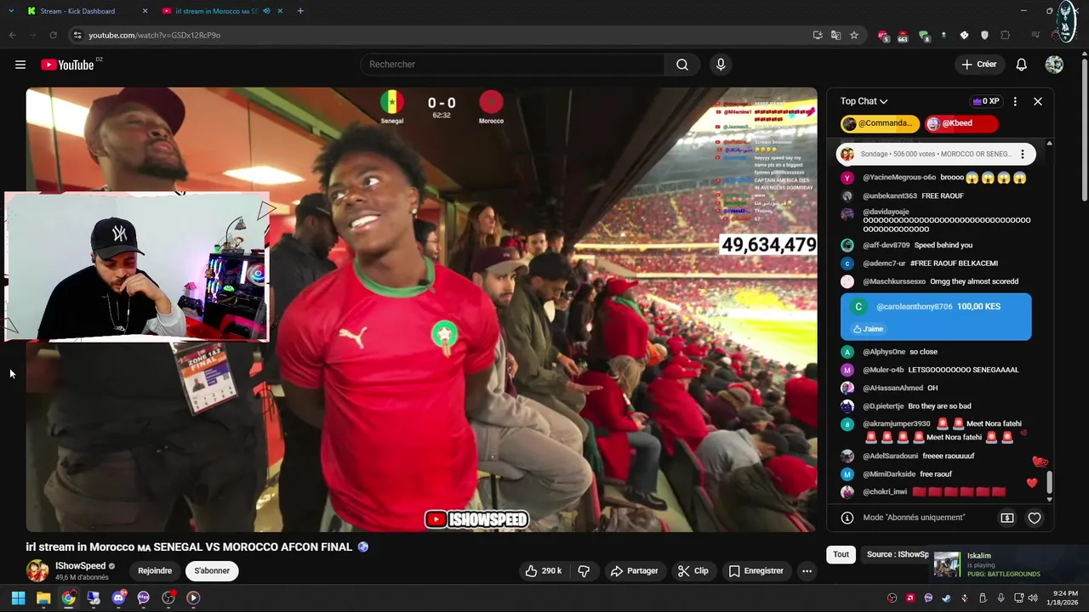Click the S'abonner button
This screenshot has height=612, width=1089.
click(212, 571)
